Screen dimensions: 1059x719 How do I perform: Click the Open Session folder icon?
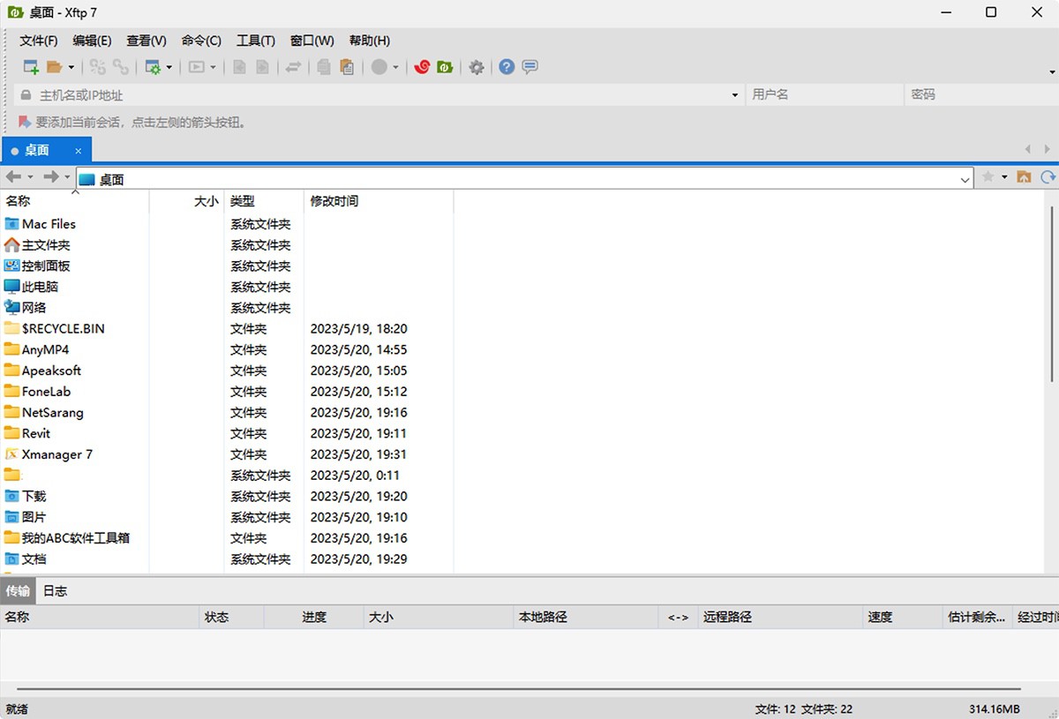click(54, 67)
